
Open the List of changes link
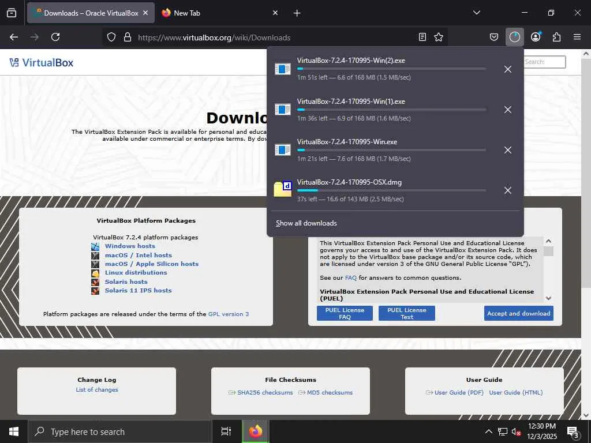(x=97, y=389)
